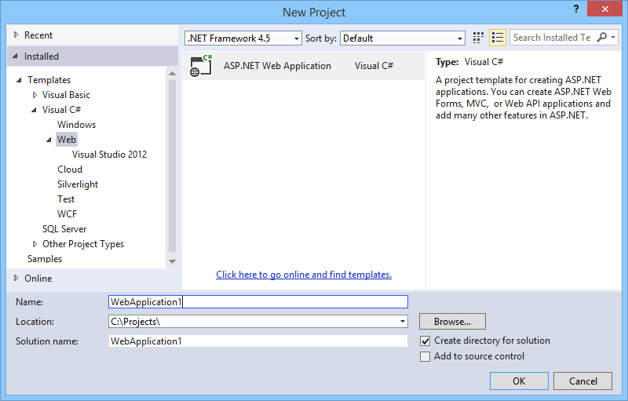
Task: Click the Cancel button
Action: 582,381
